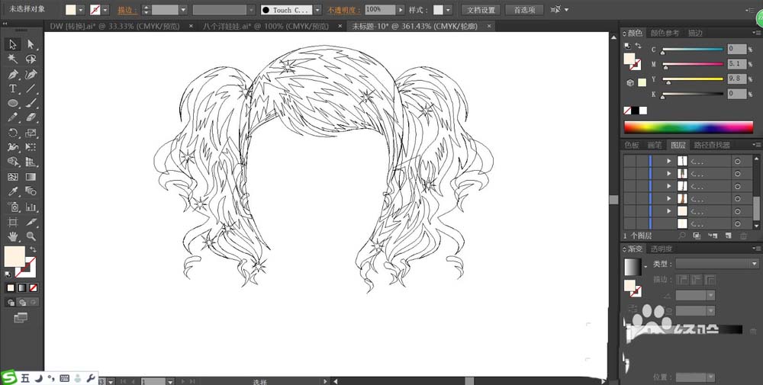Expand the first sublayer disclosure triangle

[669, 162]
